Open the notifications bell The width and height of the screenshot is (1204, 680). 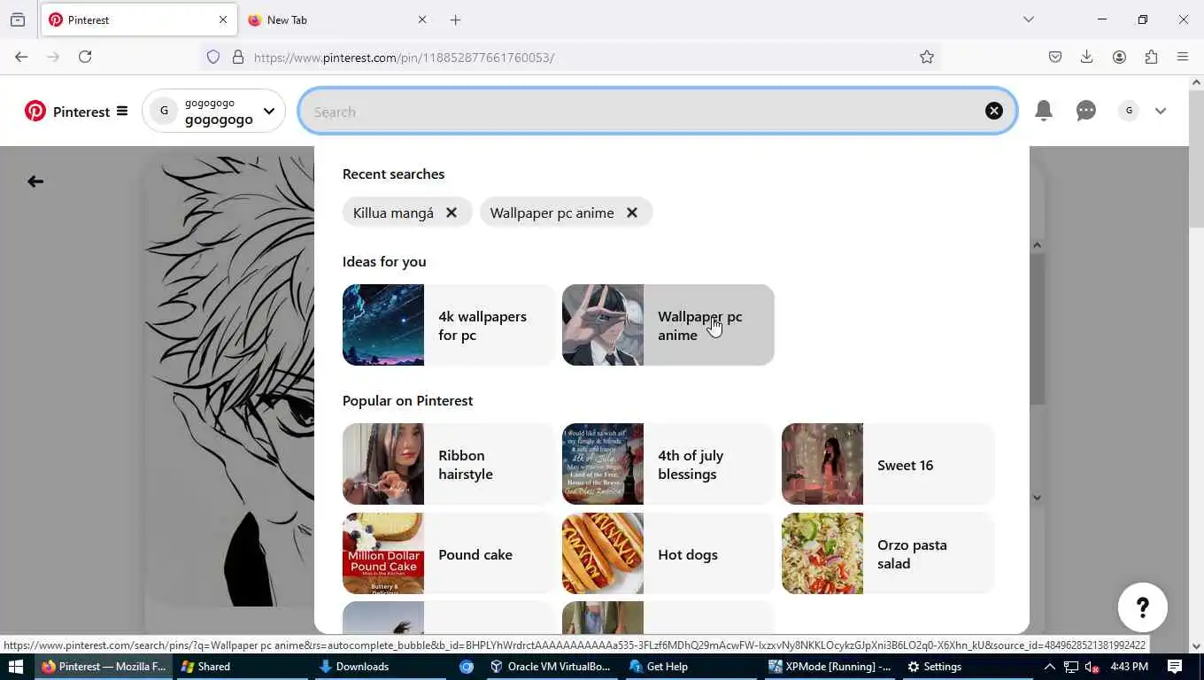tap(1044, 111)
